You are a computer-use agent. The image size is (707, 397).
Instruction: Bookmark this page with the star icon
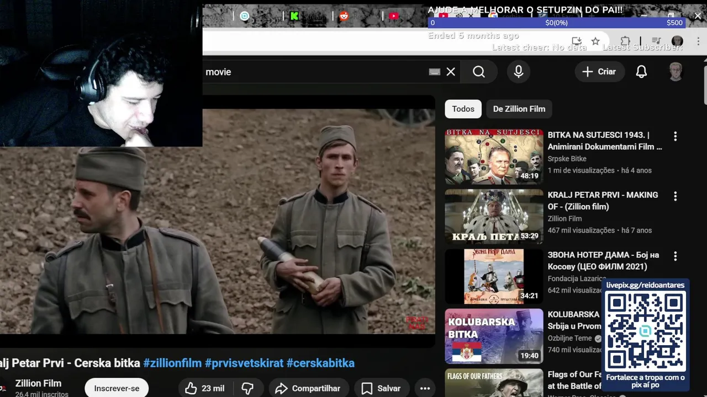click(595, 41)
